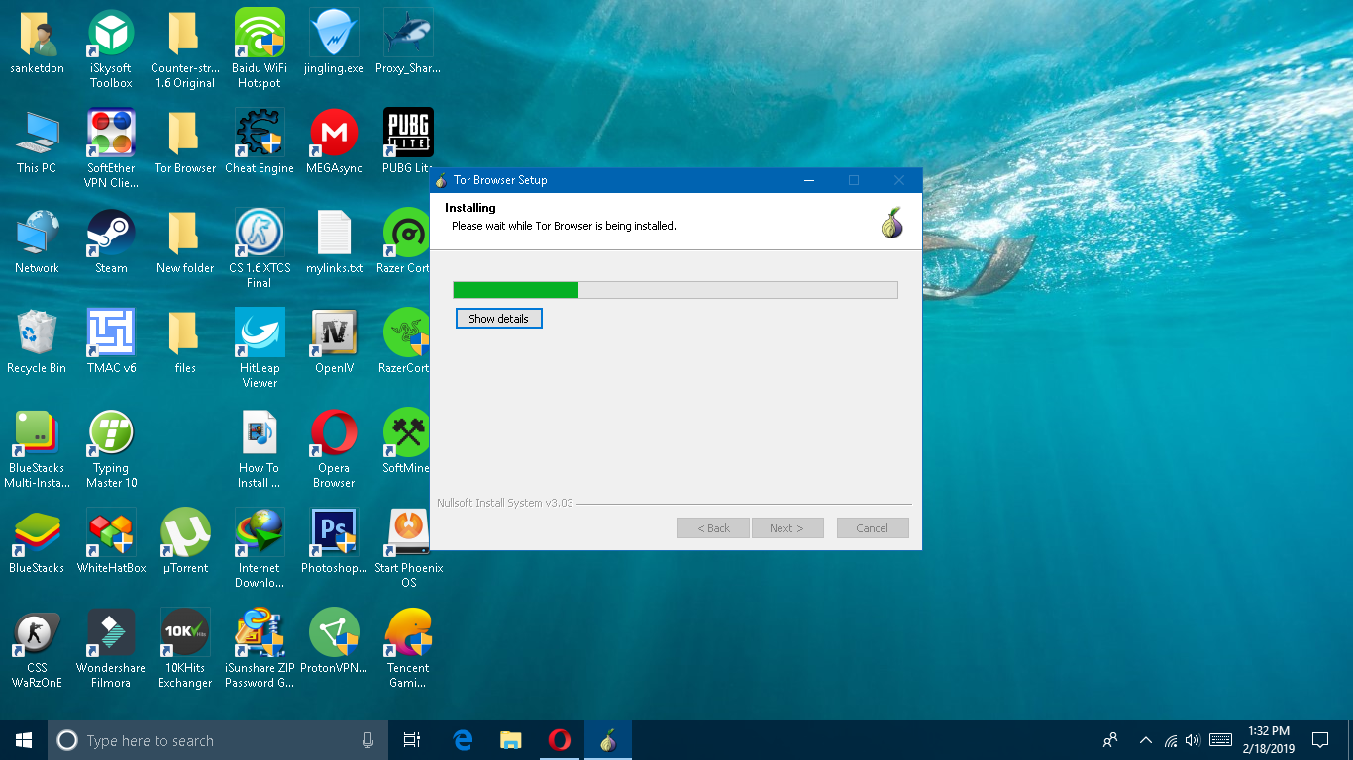Screen dimensions: 1353x760
Task: Click the Tor onion logo in installer header
Action: (x=892, y=223)
